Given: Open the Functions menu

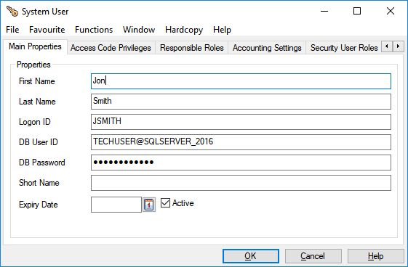Looking at the screenshot, I should 94,30.
